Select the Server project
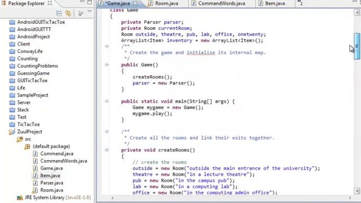361x203 pixels. pos(24,103)
